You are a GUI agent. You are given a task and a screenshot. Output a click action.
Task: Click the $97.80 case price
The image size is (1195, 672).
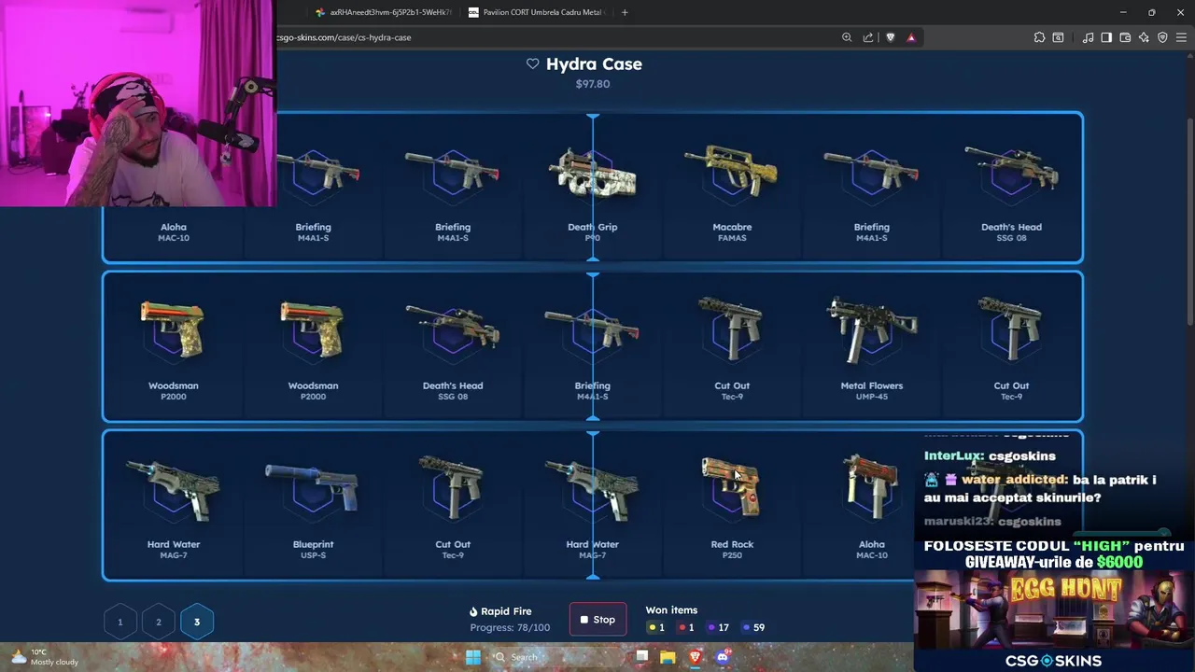click(x=593, y=84)
